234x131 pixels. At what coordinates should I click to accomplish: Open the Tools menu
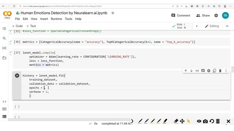coord(68,19)
